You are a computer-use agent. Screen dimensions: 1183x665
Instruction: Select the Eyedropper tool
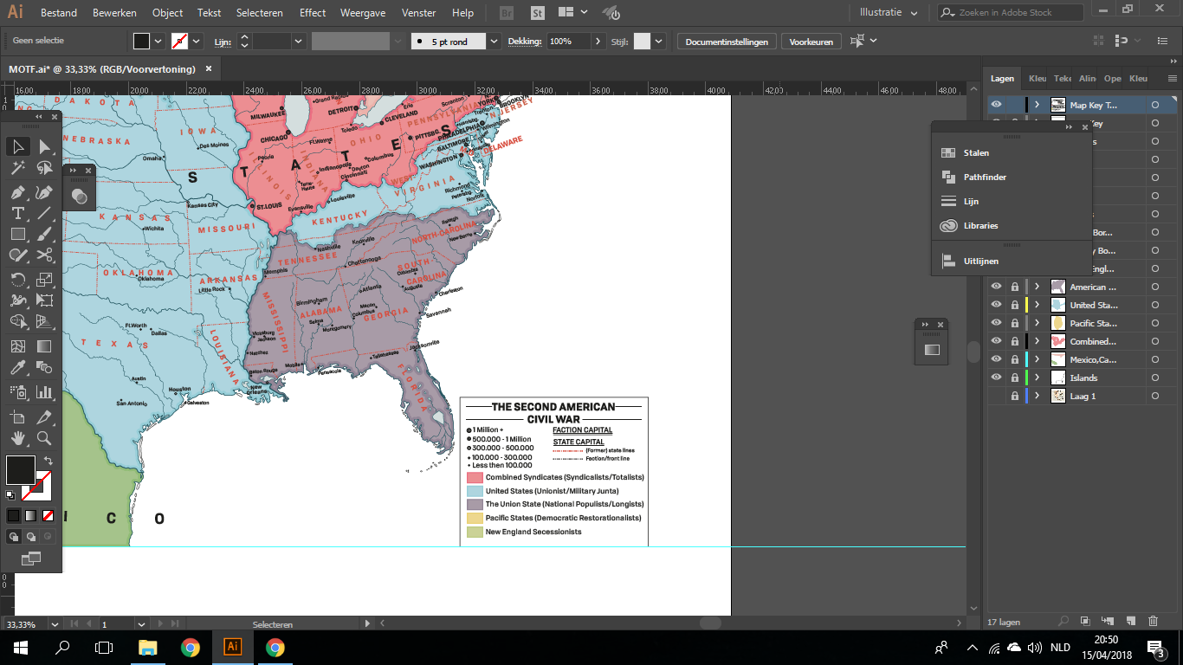pyautogui.click(x=18, y=368)
